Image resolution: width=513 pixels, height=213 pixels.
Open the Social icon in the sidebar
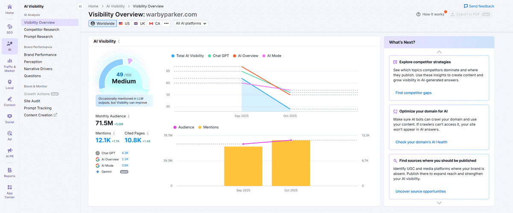[x=9, y=116]
